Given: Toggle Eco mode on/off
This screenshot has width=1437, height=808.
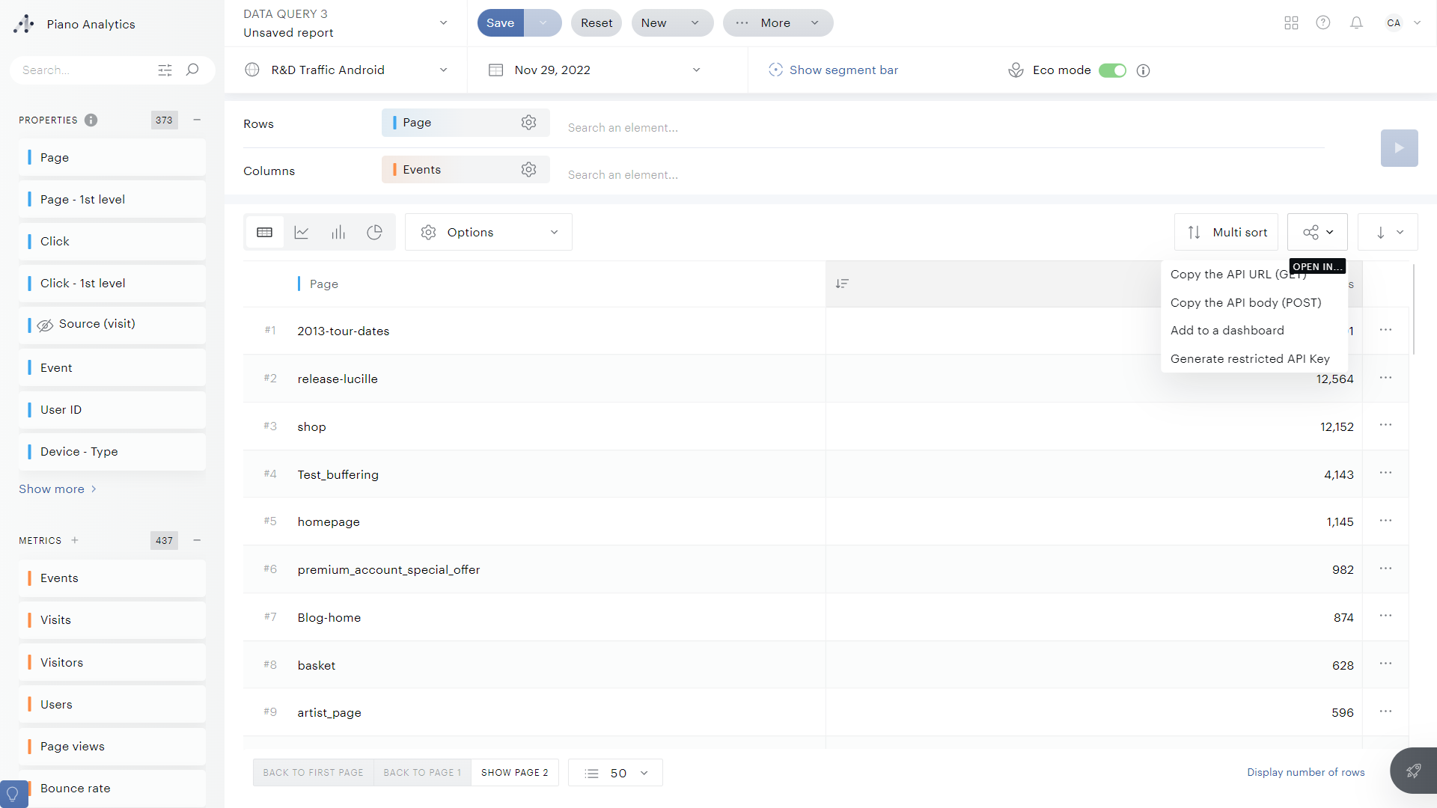Looking at the screenshot, I should (x=1113, y=70).
